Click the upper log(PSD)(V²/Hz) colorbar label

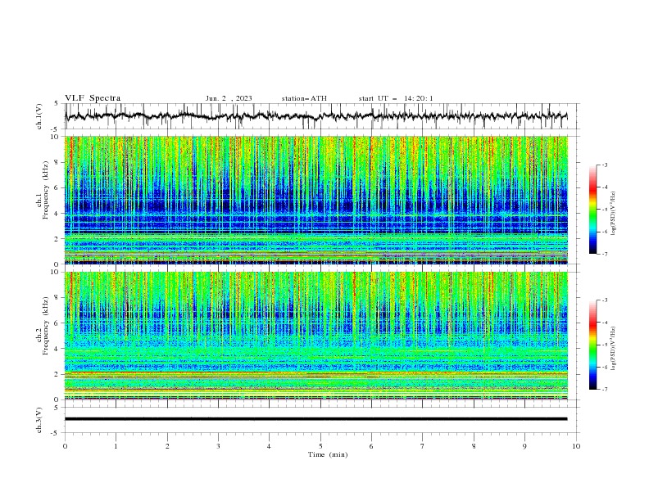(x=614, y=214)
